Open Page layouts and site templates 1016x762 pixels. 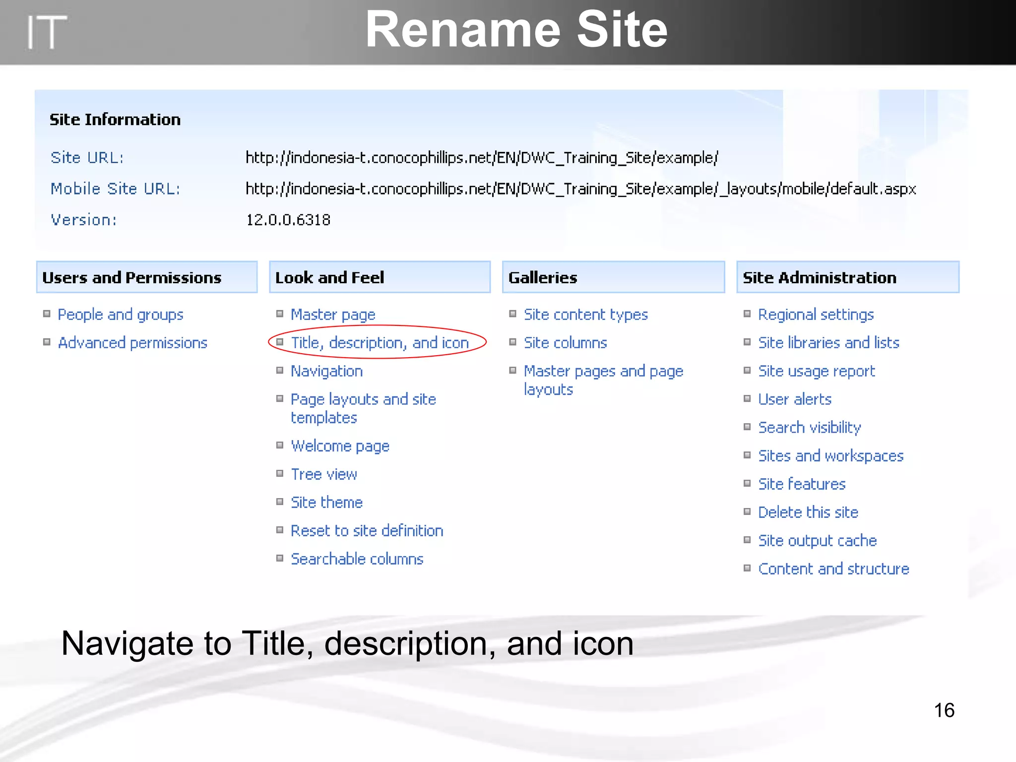(363, 408)
